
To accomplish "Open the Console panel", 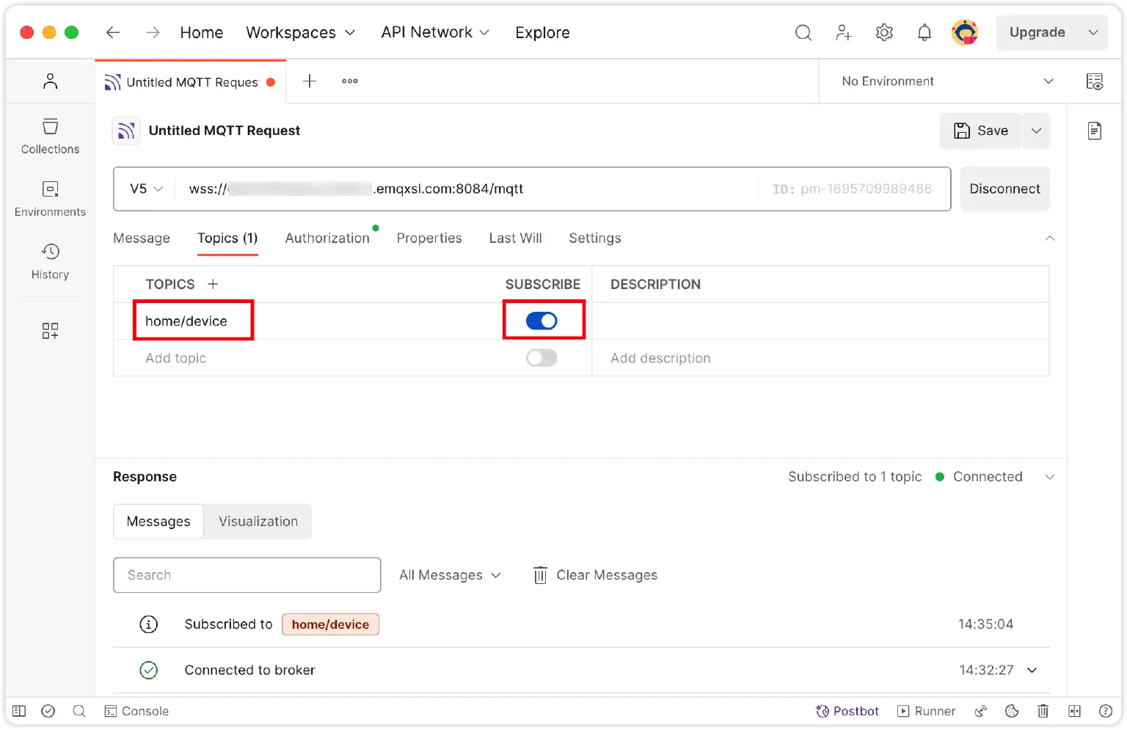I will click(136, 711).
